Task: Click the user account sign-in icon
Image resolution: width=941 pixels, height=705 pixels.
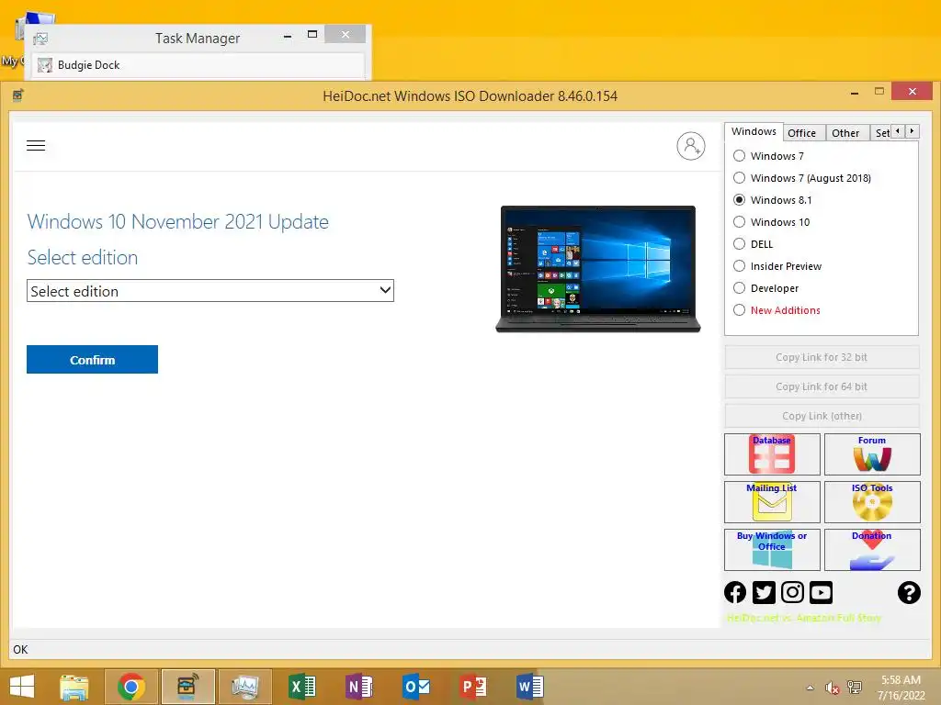Action: [x=691, y=146]
